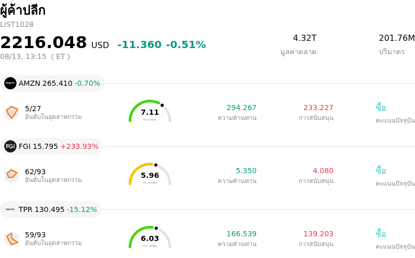Viewport: 415px width, 258px height.
Task: Click the ซื้อ rating for TPR
Action: point(381,234)
